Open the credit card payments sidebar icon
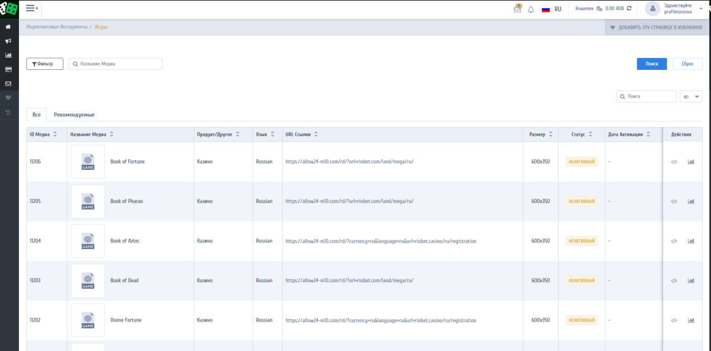Image resolution: width=711 pixels, height=351 pixels. (8, 69)
